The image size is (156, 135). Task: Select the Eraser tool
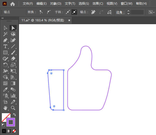13,59
